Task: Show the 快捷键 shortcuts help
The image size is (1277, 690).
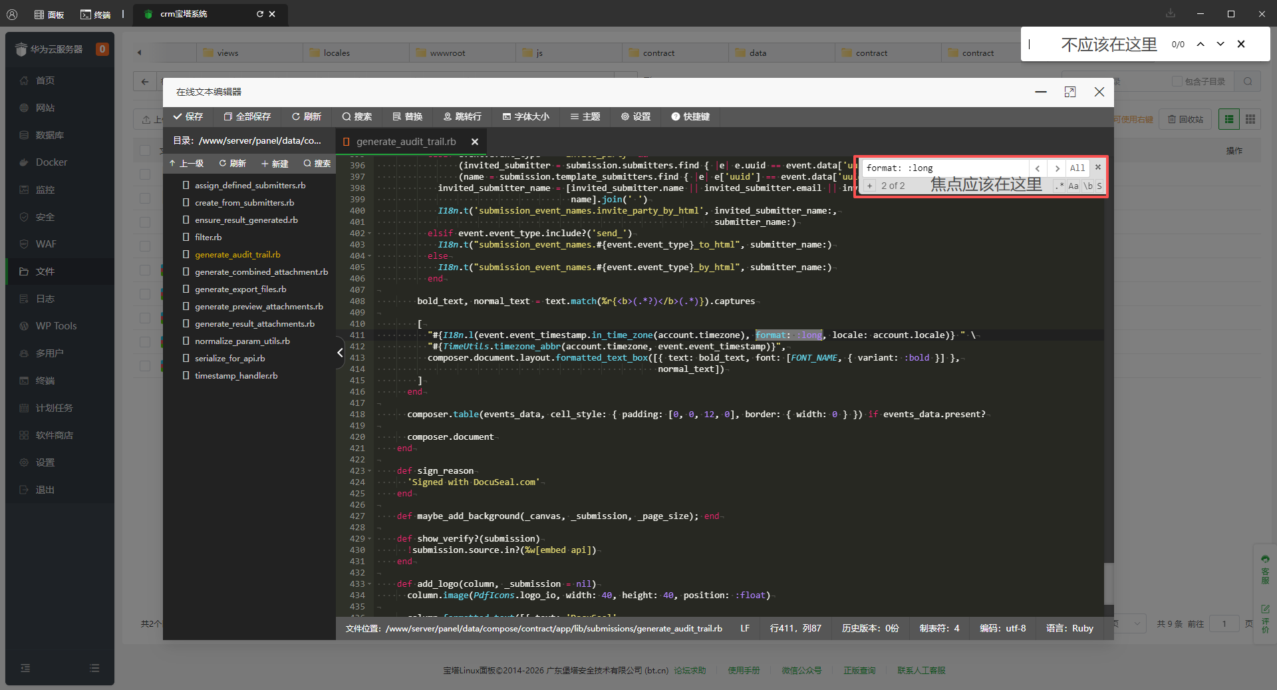Action: [690, 116]
